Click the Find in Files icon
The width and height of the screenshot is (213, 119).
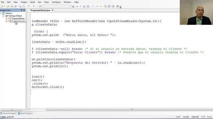73,6
